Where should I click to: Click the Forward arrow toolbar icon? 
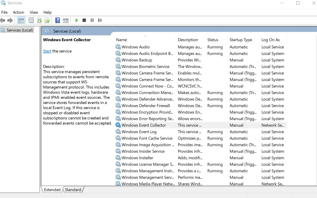10,20
